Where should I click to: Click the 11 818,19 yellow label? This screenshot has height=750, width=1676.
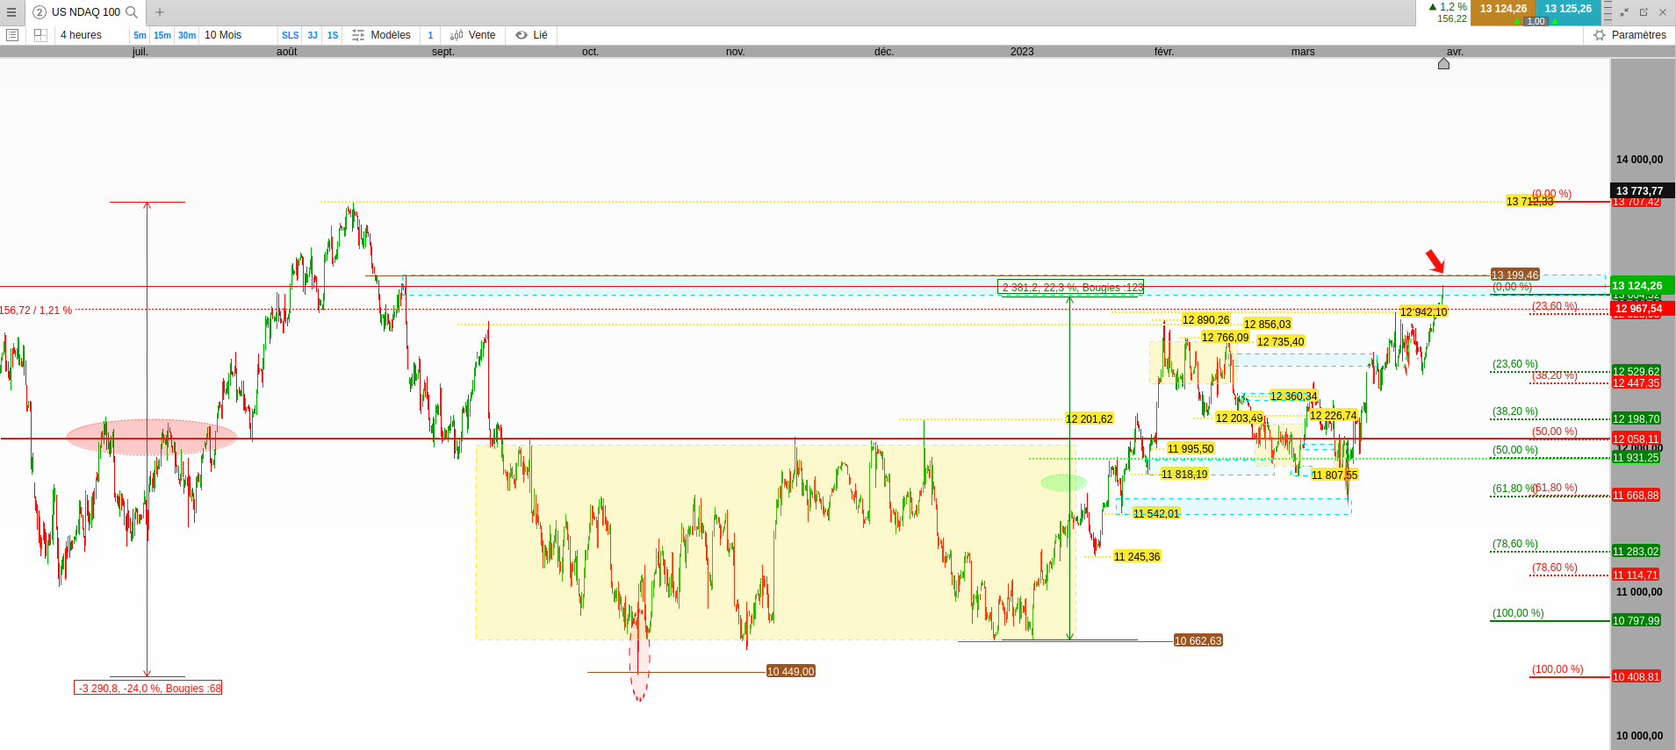1184,475
